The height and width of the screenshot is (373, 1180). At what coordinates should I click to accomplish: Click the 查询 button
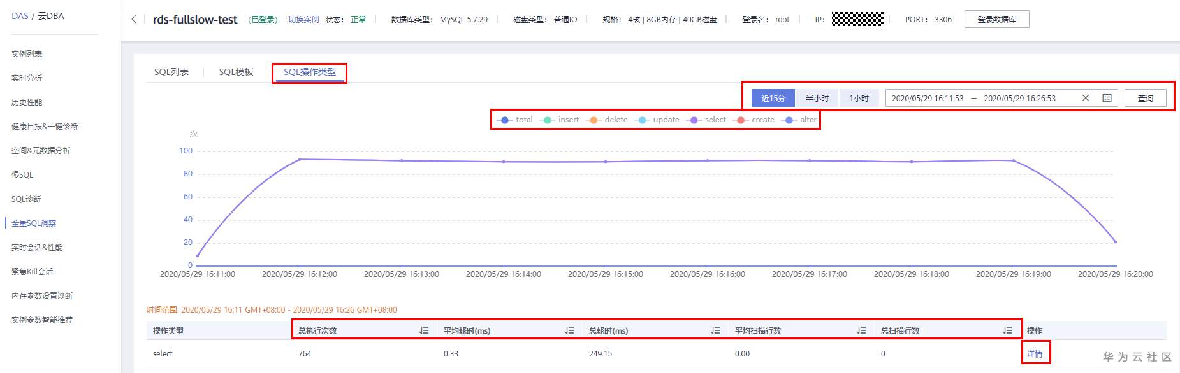1146,98
